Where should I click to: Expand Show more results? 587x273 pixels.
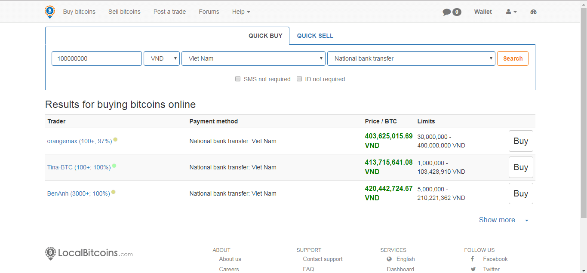pos(504,220)
